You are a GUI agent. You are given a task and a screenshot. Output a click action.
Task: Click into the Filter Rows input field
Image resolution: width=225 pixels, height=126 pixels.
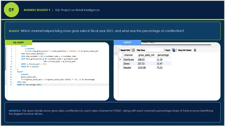154,50
